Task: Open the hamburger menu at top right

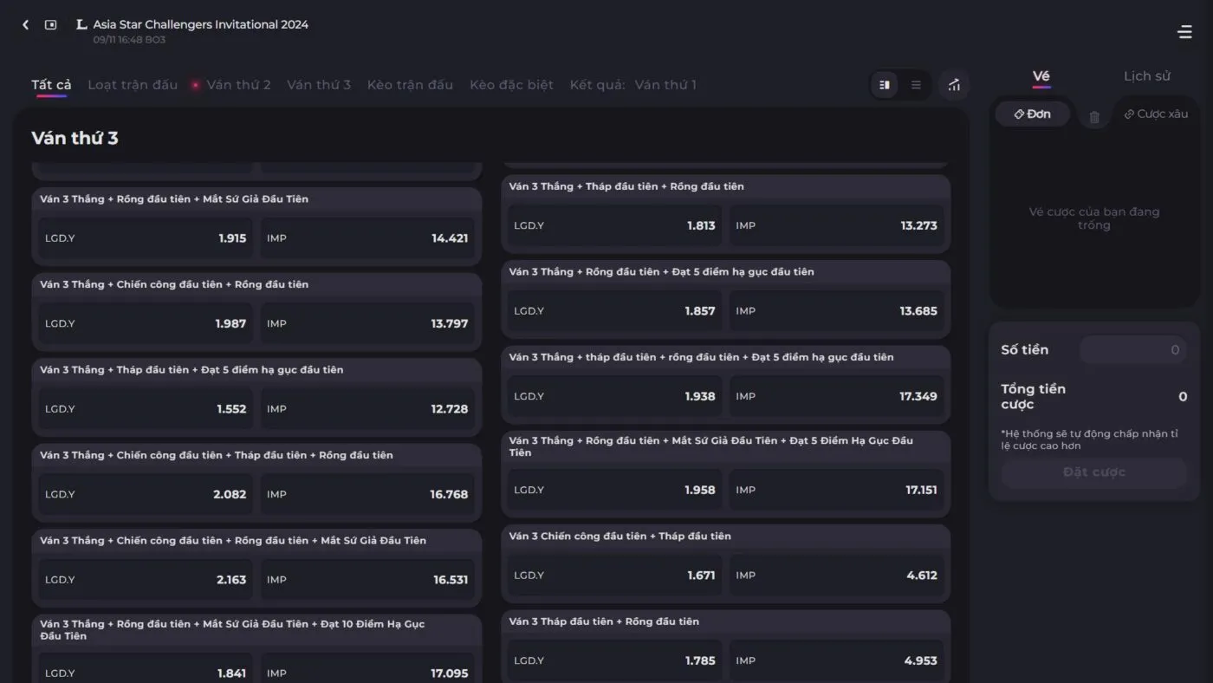Action: coord(1184,32)
